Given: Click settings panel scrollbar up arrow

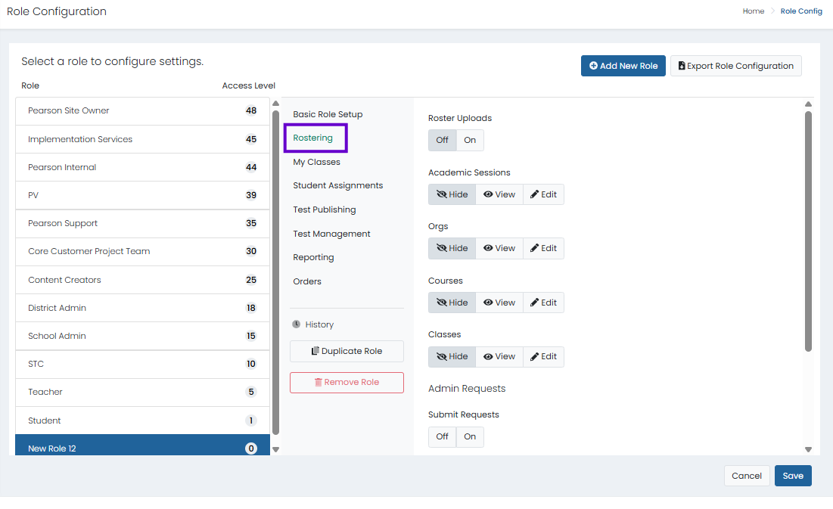Looking at the screenshot, I should pyautogui.click(x=809, y=104).
